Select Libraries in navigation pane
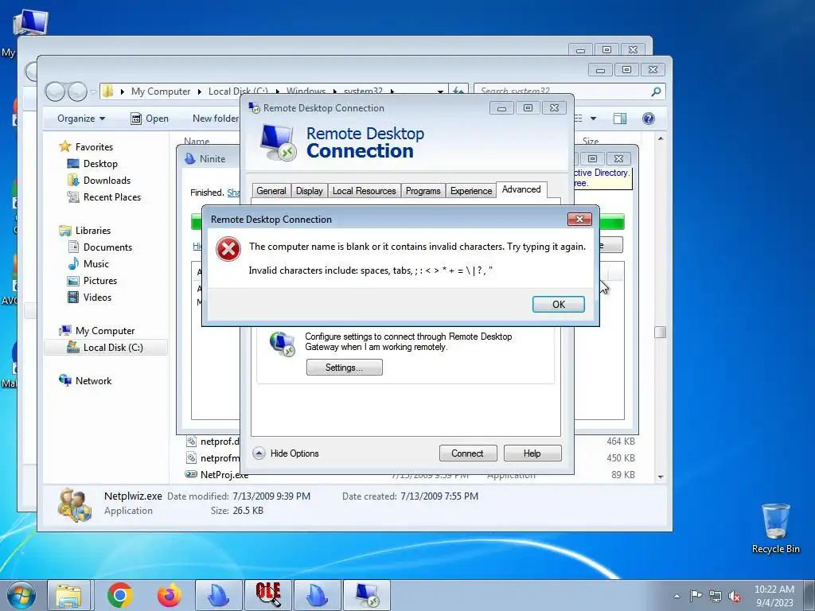Image resolution: width=815 pixels, height=611 pixels. [92, 230]
